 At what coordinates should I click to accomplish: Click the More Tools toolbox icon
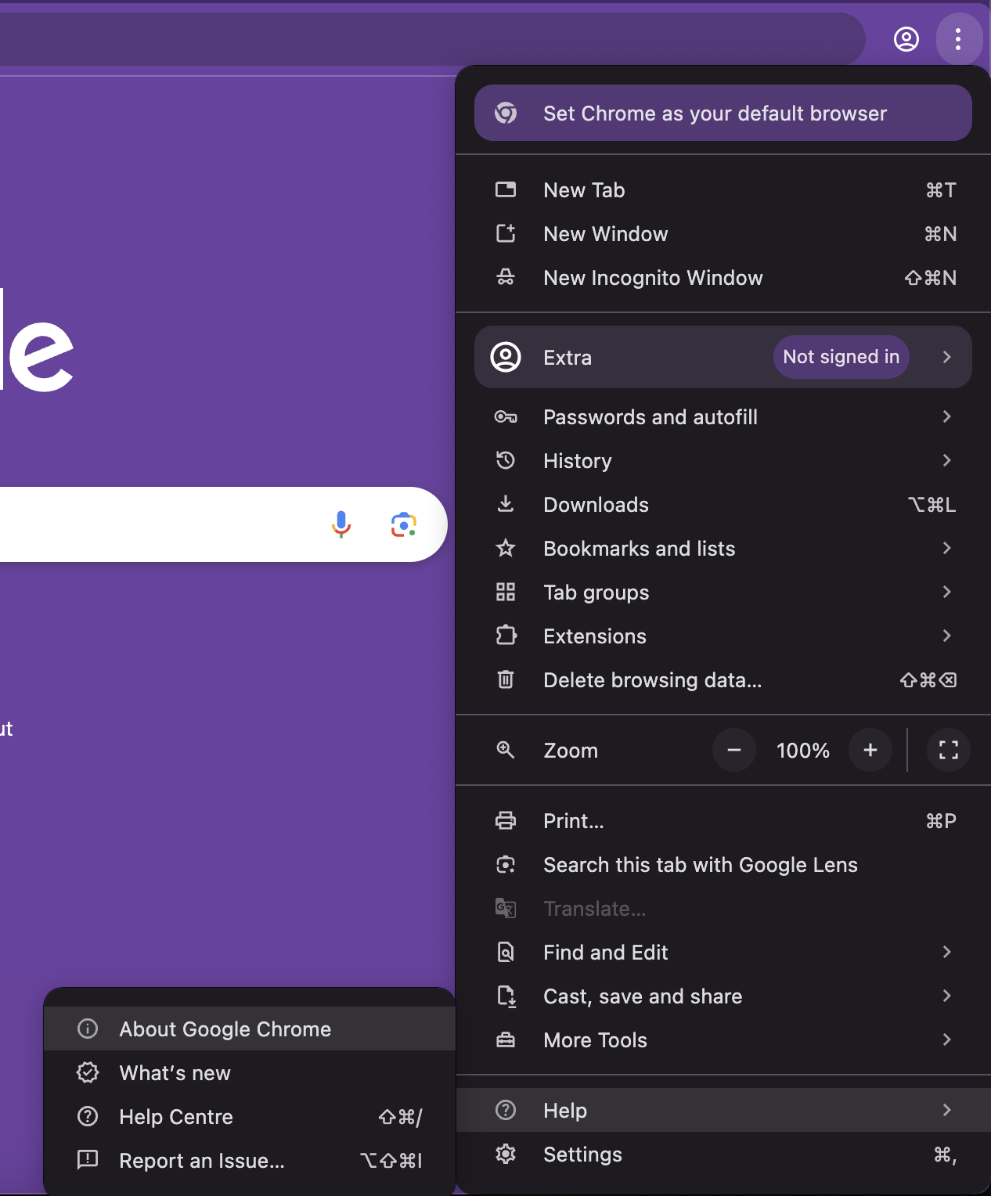[506, 1039]
